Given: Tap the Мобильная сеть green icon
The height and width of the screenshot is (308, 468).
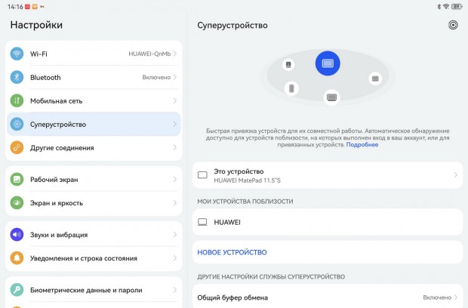Looking at the screenshot, I should pos(17,100).
